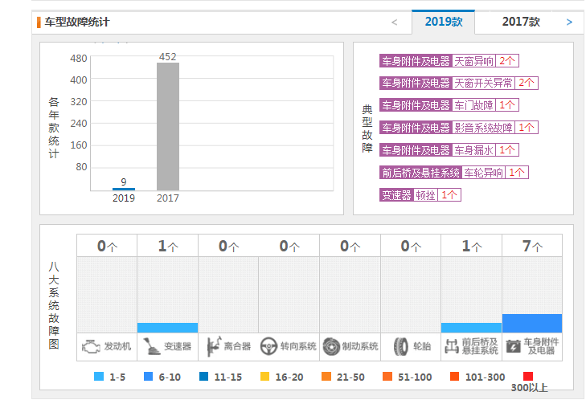The width and height of the screenshot is (586, 404).
Task: Click the brake disc (制动系统) icon
Action: (x=330, y=346)
